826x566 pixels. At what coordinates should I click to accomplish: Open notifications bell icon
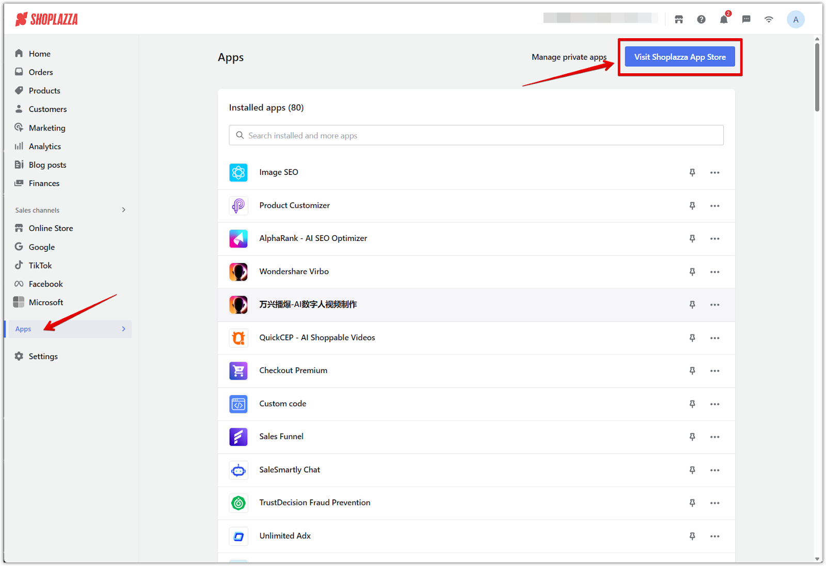724,20
